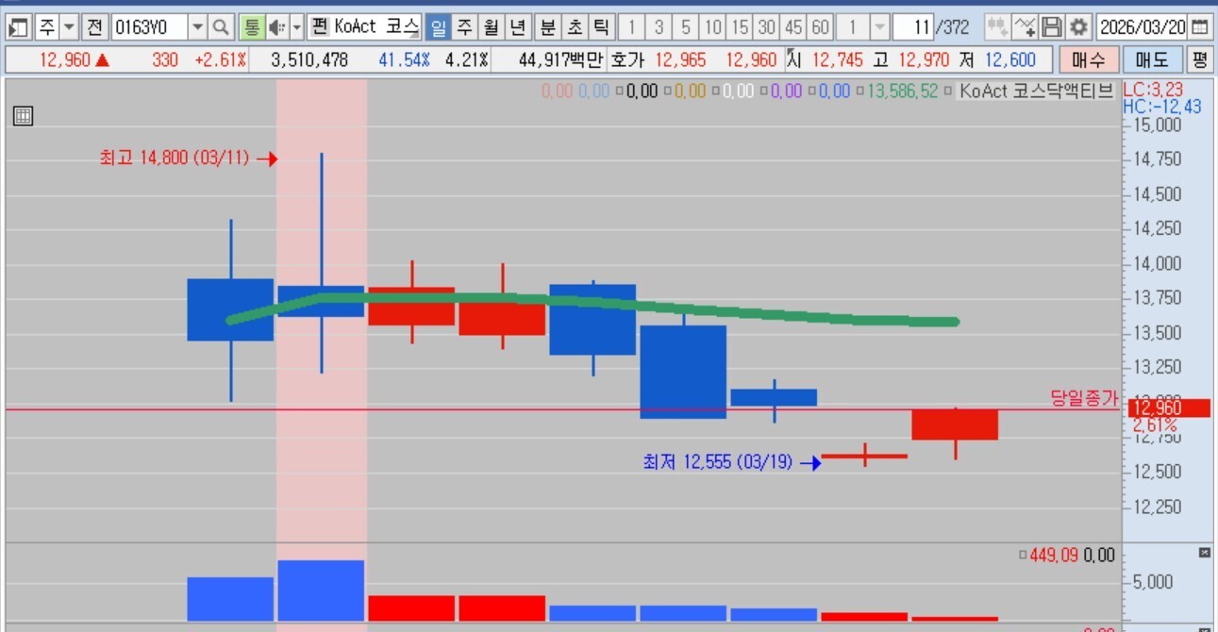1218x632 pixels.
Task: Select the 월 monthly period tab
Action: point(491,26)
